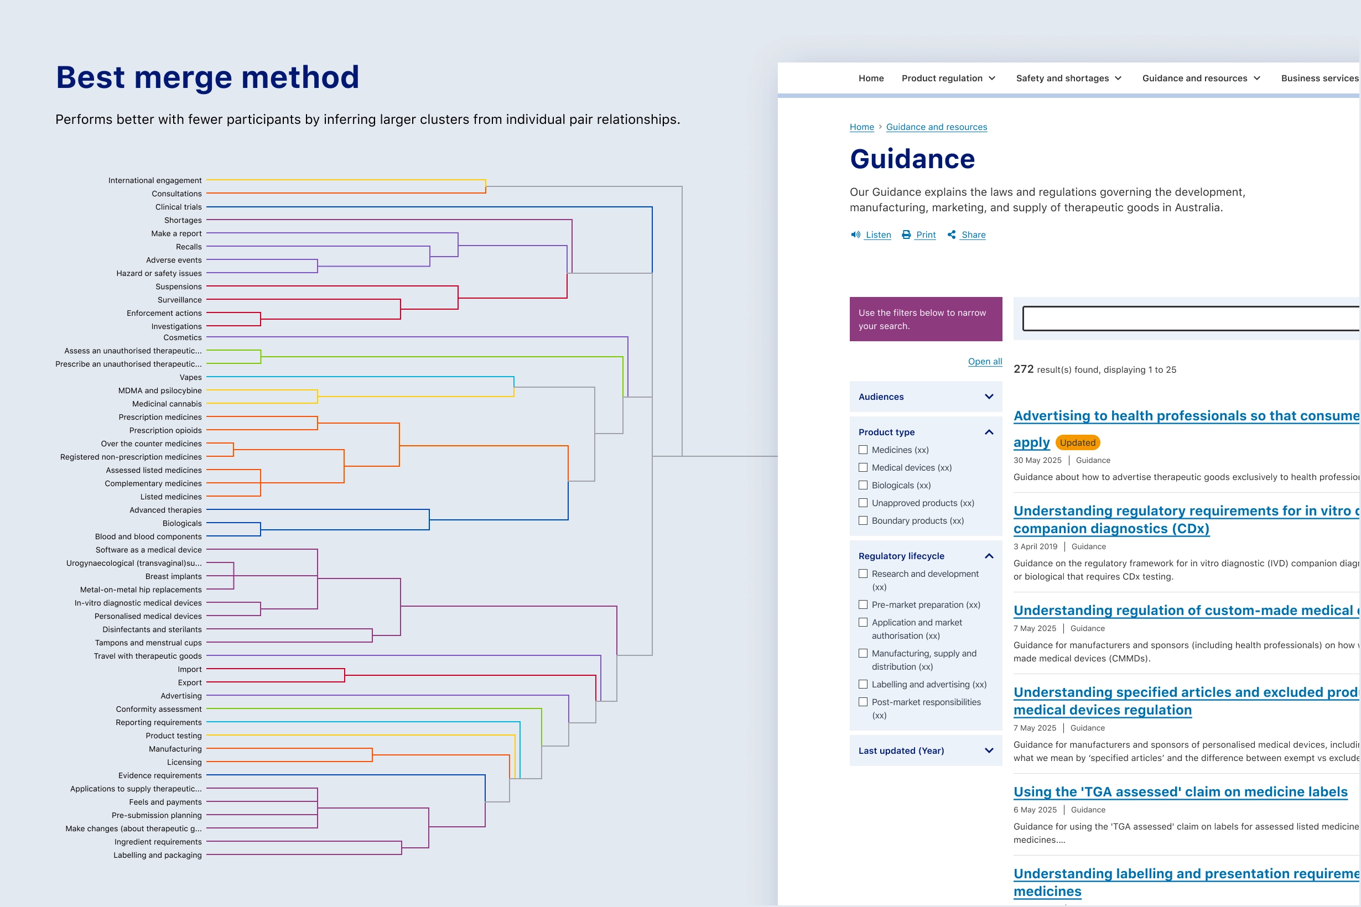Open the Safety and shortages menu chevron

[1118, 79]
